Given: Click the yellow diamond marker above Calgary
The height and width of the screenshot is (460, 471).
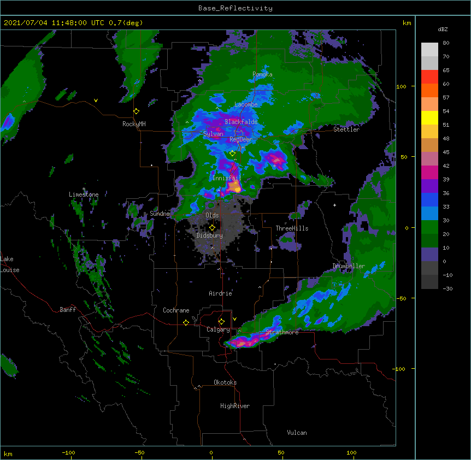Looking at the screenshot, I should [x=221, y=322].
